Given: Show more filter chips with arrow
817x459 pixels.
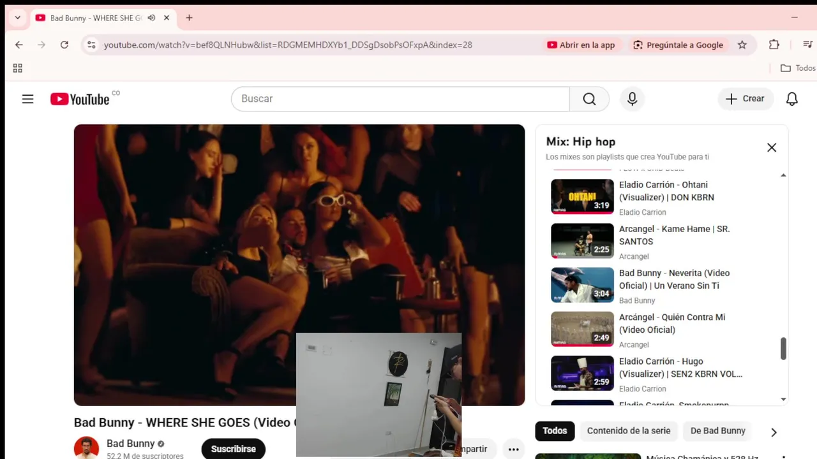Looking at the screenshot, I should [774, 432].
